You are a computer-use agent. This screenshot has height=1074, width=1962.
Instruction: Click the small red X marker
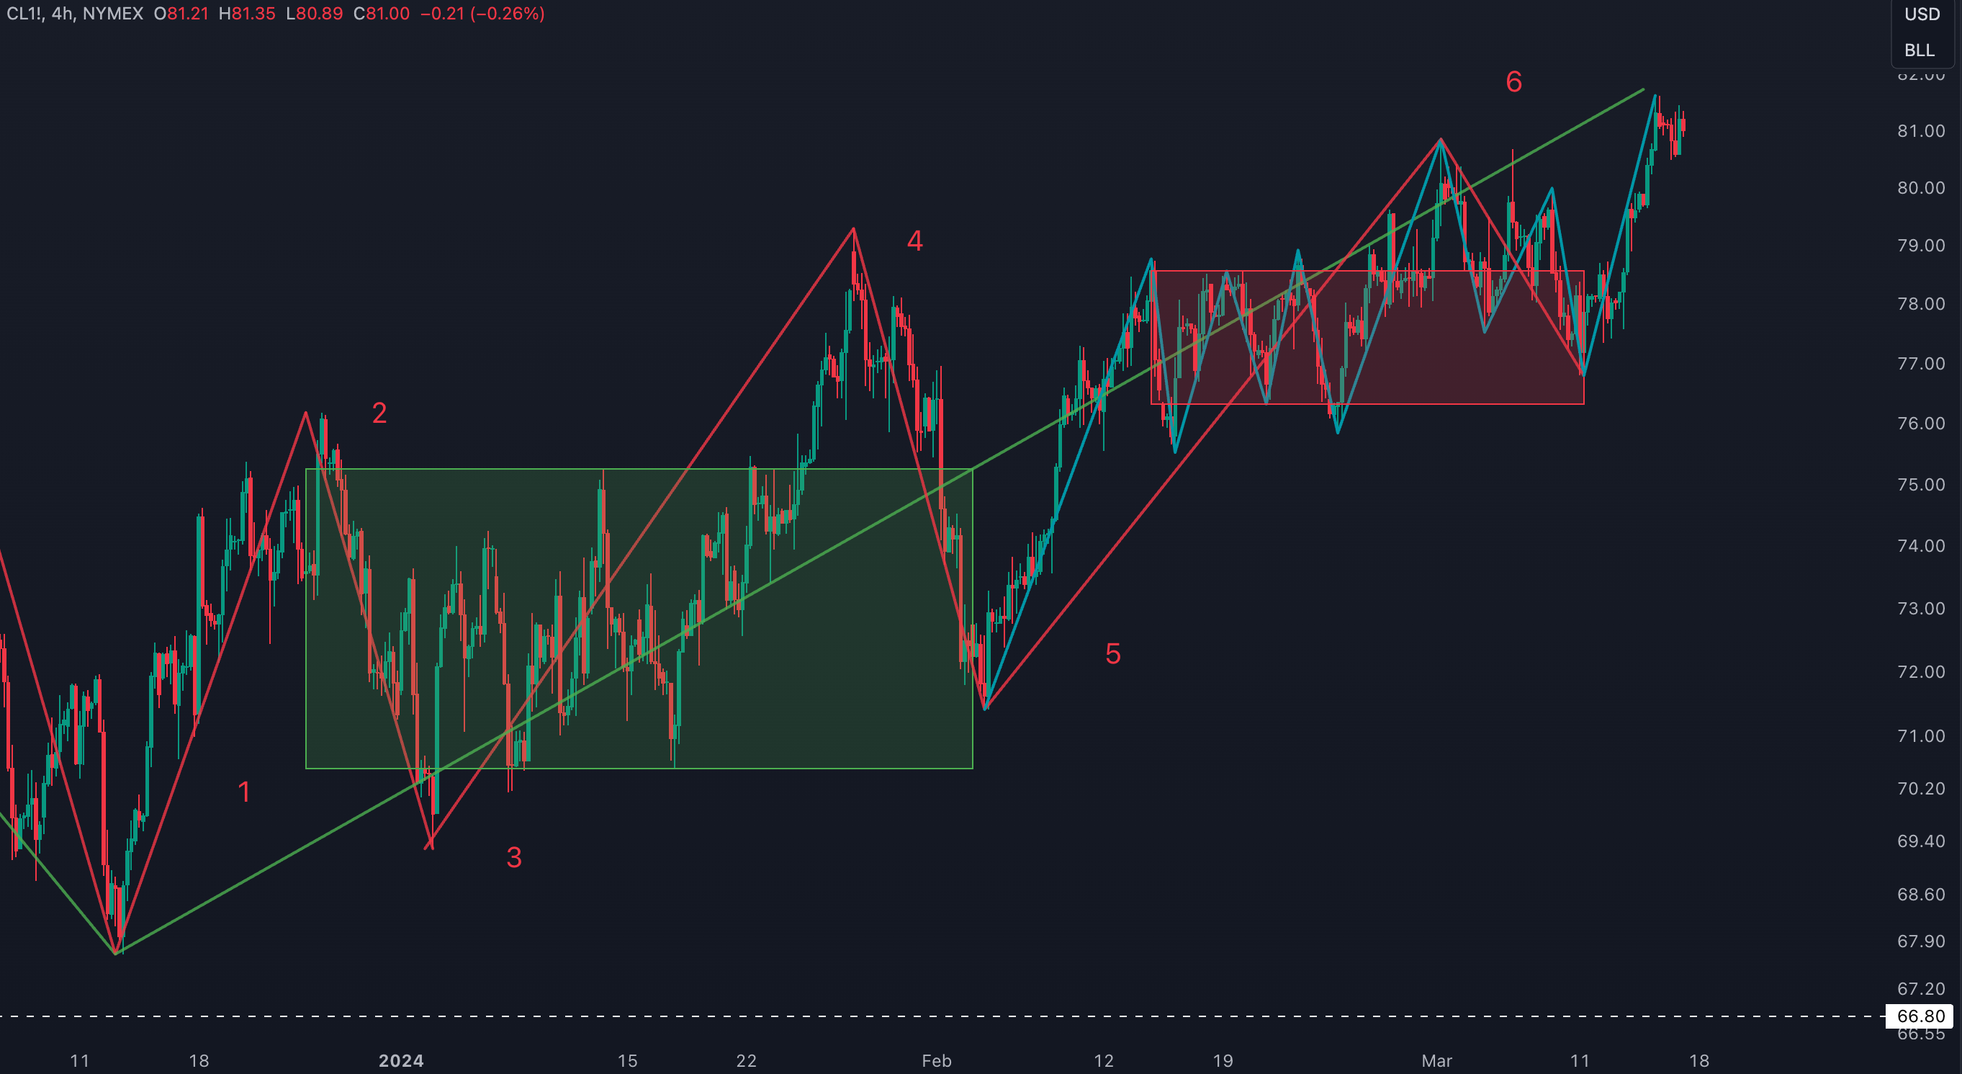coord(430,843)
